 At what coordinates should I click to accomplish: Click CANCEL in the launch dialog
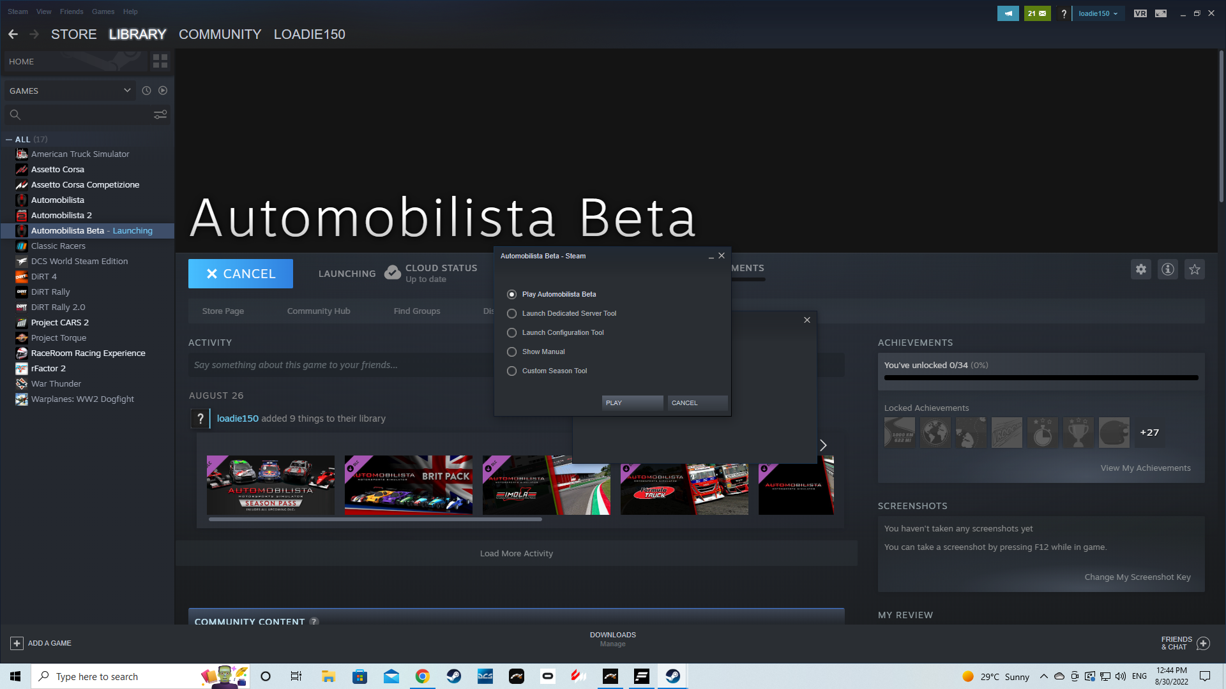click(697, 403)
